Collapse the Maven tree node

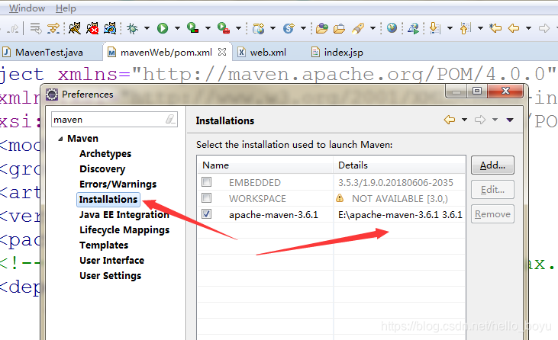click(x=60, y=139)
